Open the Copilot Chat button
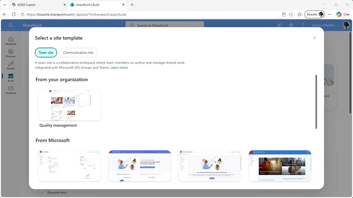 pos(343,14)
